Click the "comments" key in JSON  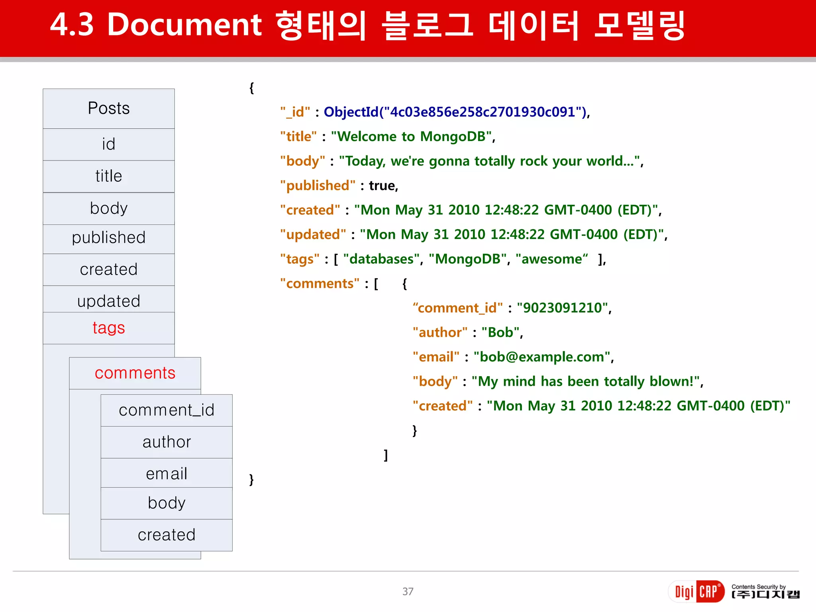coord(320,284)
